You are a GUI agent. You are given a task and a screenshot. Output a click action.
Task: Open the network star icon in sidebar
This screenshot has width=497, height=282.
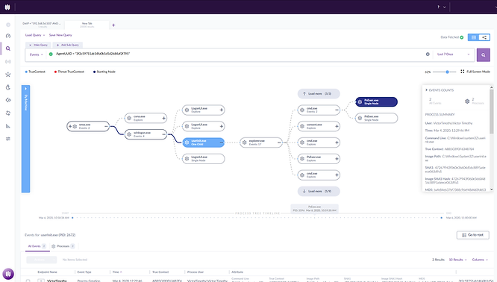click(x=8, y=75)
